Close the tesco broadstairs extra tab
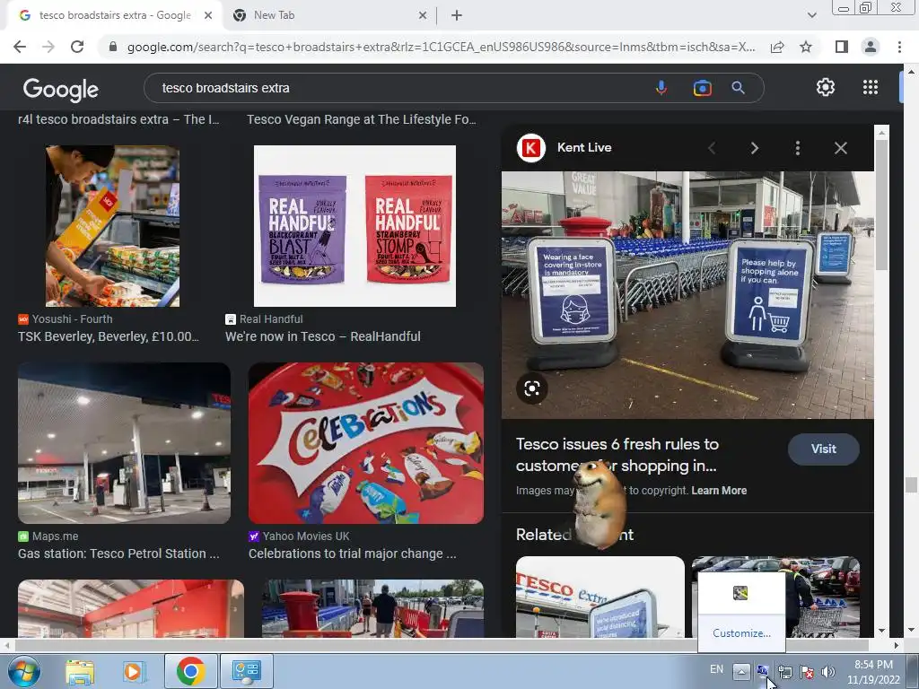 pyautogui.click(x=208, y=16)
